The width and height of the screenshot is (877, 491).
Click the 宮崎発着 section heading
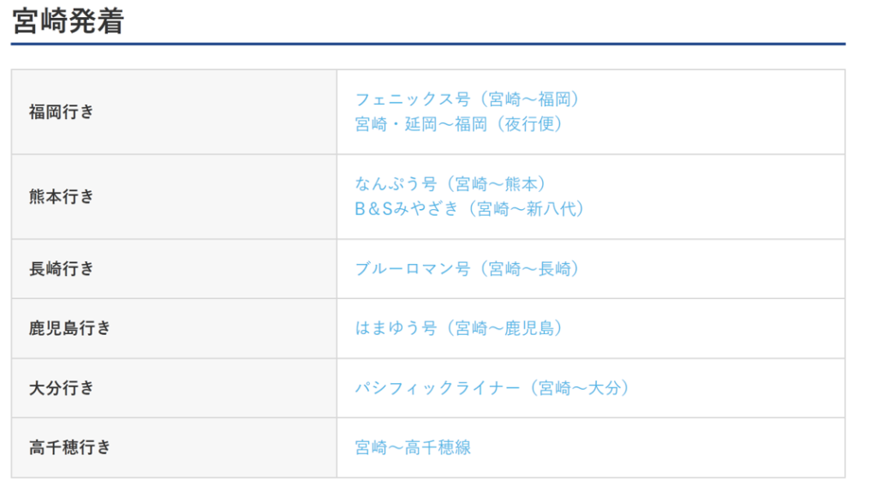pos(69,21)
